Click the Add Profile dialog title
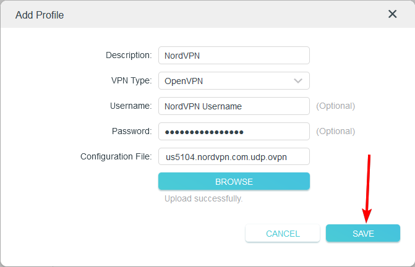The width and height of the screenshot is (415, 267). [40, 14]
